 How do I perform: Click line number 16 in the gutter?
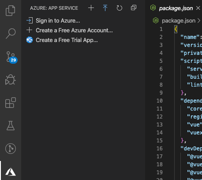[160, 149]
